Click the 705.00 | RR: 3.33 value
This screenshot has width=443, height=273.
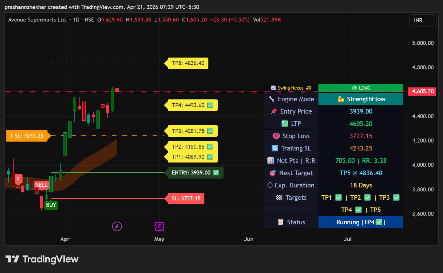point(361,161)
